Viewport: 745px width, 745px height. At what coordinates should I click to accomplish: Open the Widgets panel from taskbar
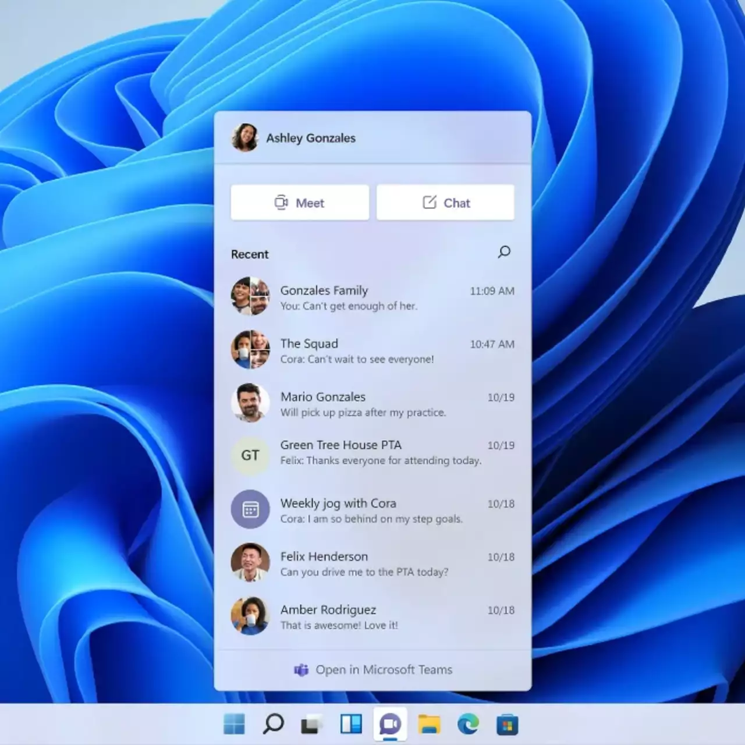pos(351,724)
